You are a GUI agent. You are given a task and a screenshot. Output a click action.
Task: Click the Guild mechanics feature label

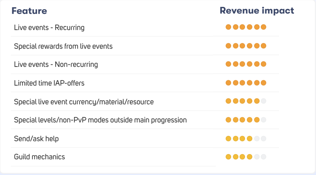point(39,157)
